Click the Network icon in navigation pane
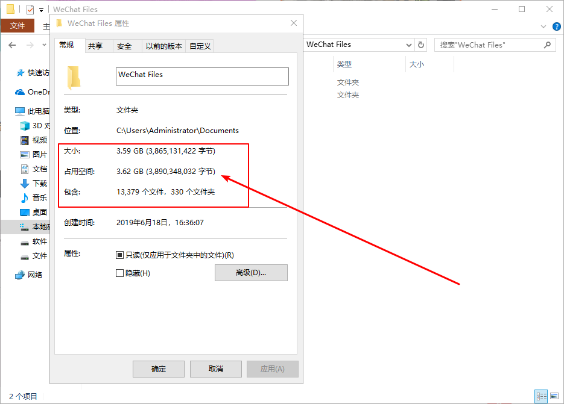The image size is (564, 404). (21, 275)
